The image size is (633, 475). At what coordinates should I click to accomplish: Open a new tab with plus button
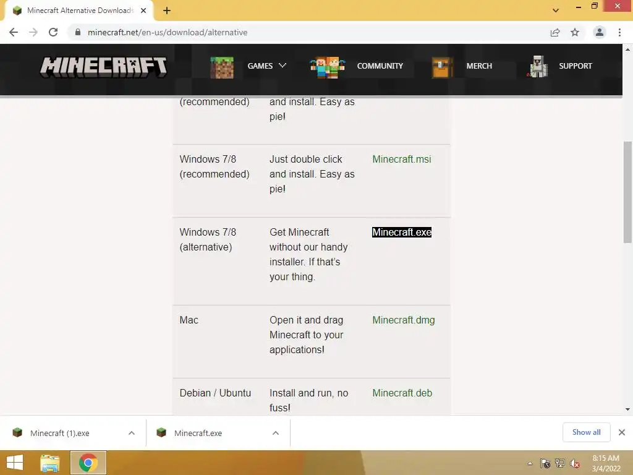pos(167,11)
